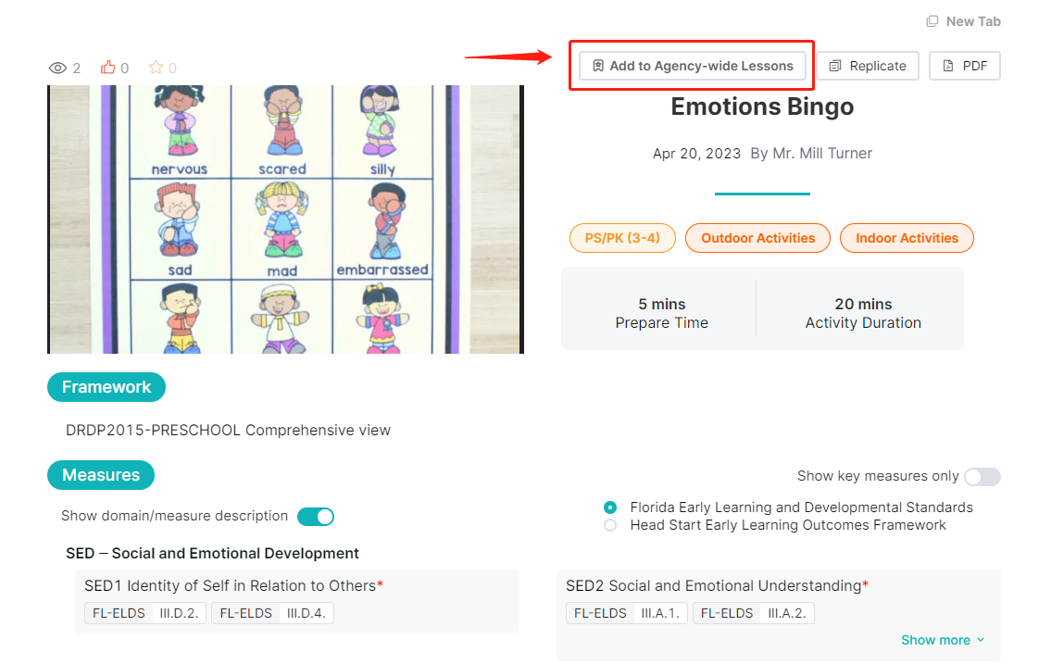
Task: Like the lesson with thumbs-up icon
Action: point(108,67)
